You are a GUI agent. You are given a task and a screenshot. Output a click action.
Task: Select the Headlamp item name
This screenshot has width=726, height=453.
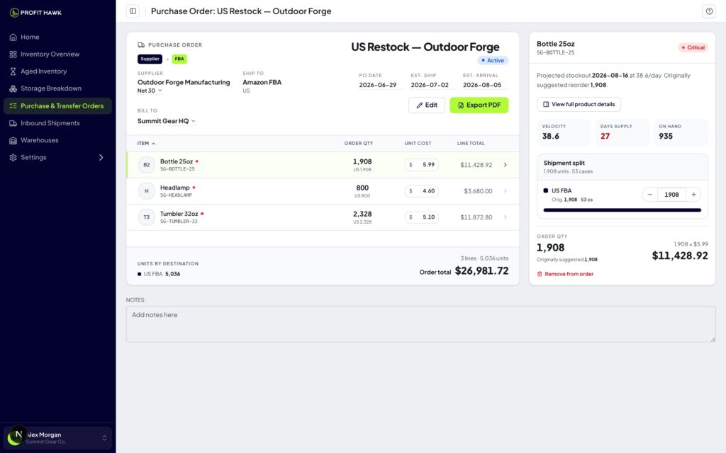(174, 188)
